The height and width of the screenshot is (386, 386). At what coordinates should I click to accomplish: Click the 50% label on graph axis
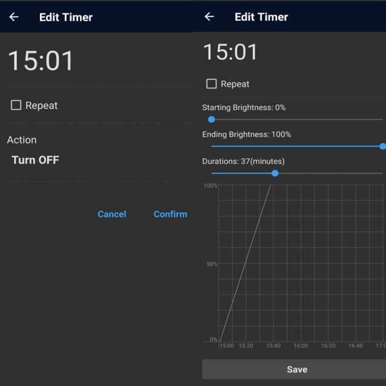(211, 264)
